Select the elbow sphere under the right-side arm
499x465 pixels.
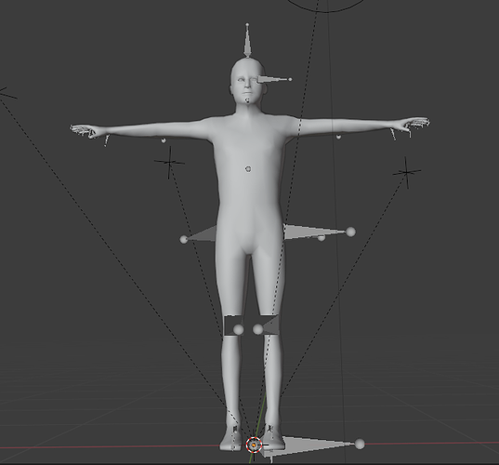tap(338, 137)
